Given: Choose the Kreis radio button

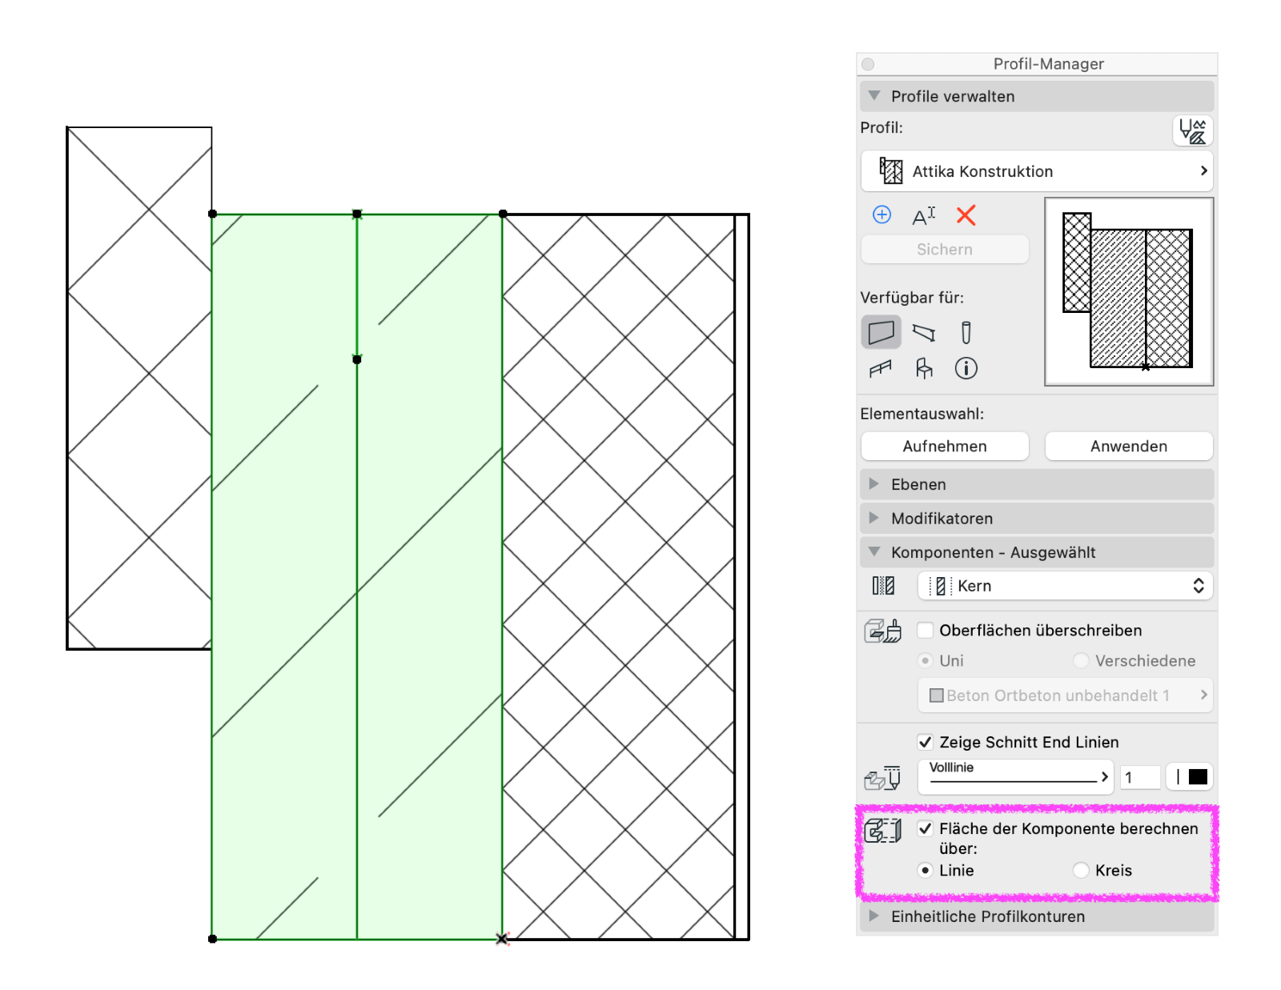Looking at the screenshot, I should point(1081,870).
